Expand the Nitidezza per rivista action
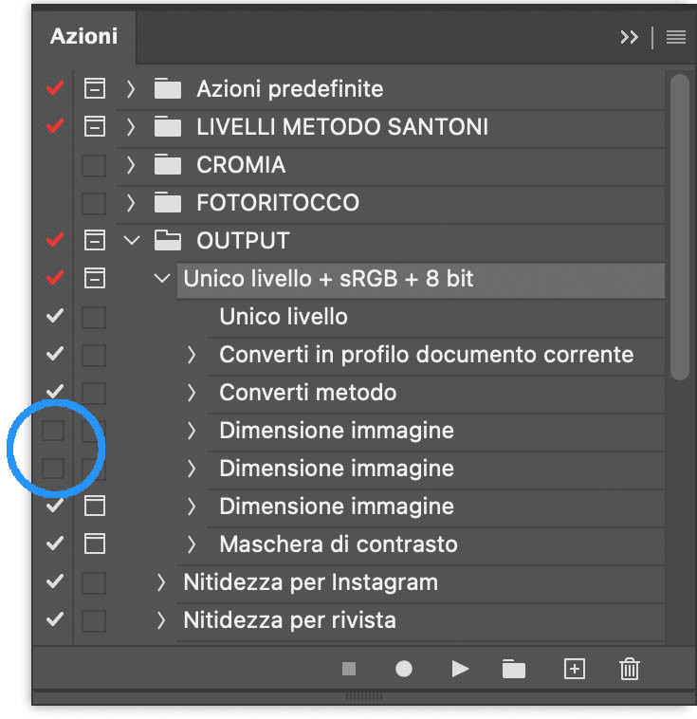The width and height of the screenshot is (697, 719). click(x=161, y=620)
